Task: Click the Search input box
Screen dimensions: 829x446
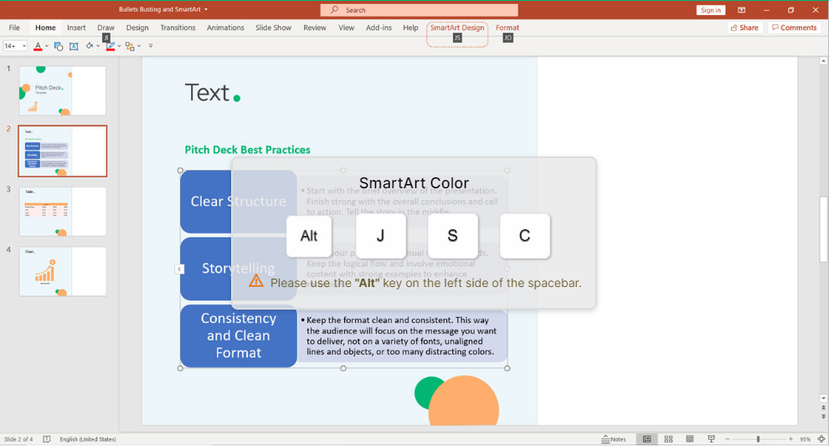Action: pos(419,10)
